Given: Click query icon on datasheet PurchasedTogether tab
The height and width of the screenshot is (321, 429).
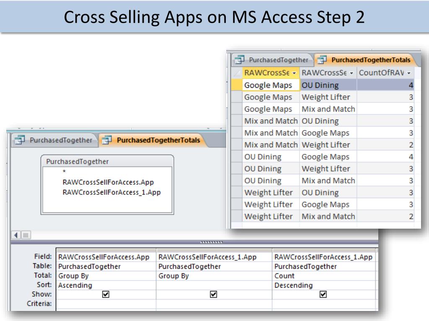Looking at the screenshot, I should (239, 59).
